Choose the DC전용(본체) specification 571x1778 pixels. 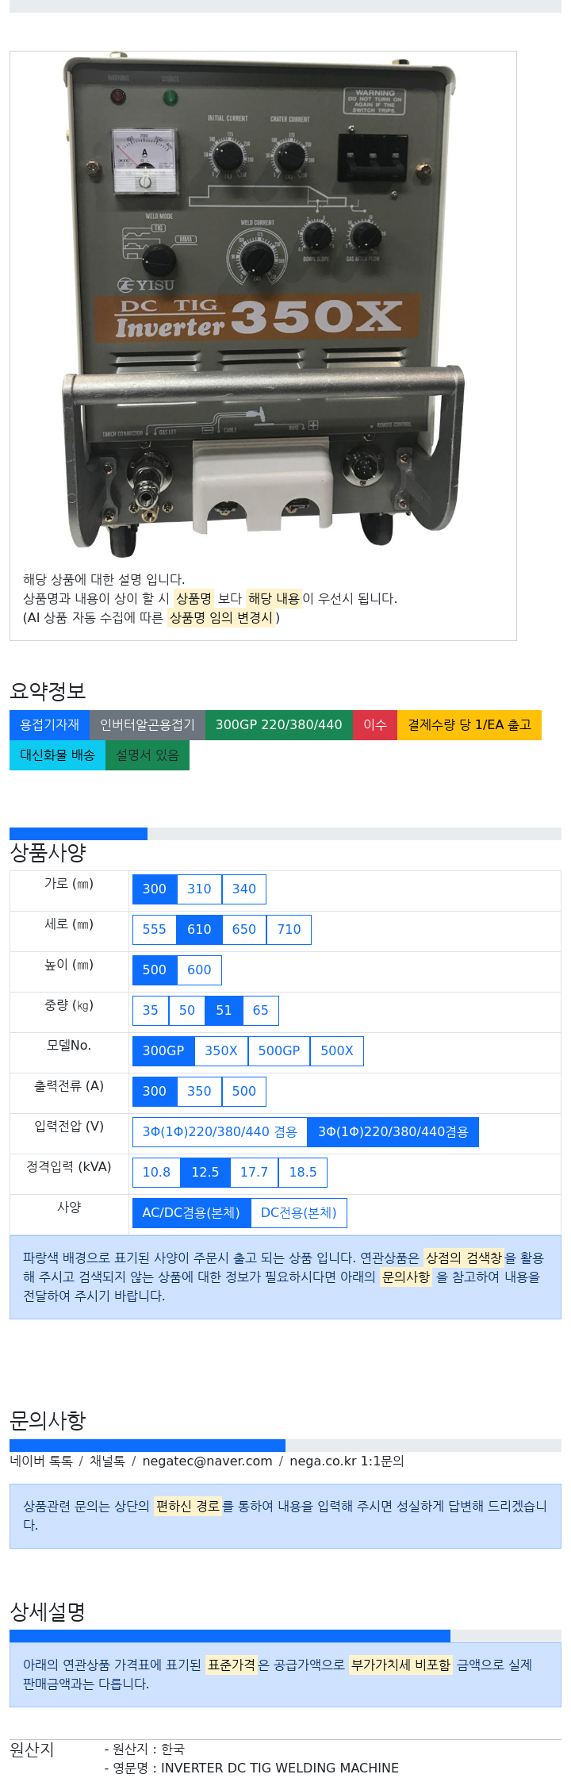click(x=299, y=1213)
